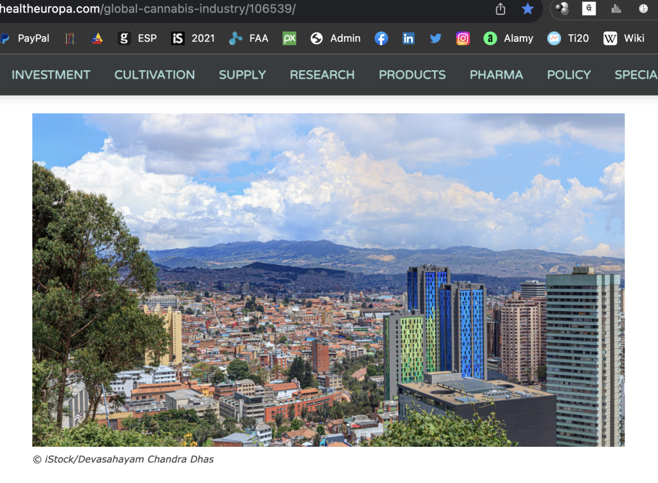Click the iStock/Devasahayam Chandra Dhas caption

coord(123,459)
